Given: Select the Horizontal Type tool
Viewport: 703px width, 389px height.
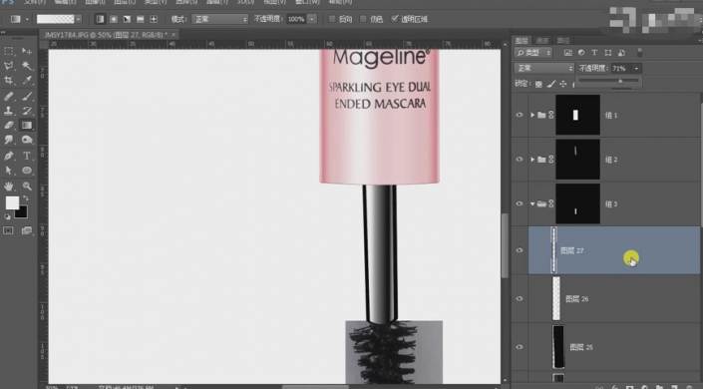Looking at the screenshot, I should [x=27, y=156].
